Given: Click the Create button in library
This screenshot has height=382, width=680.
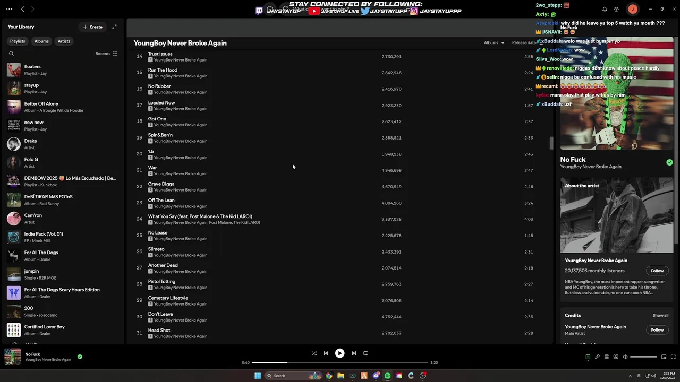Looking at the screenshot, I should 92,27.
